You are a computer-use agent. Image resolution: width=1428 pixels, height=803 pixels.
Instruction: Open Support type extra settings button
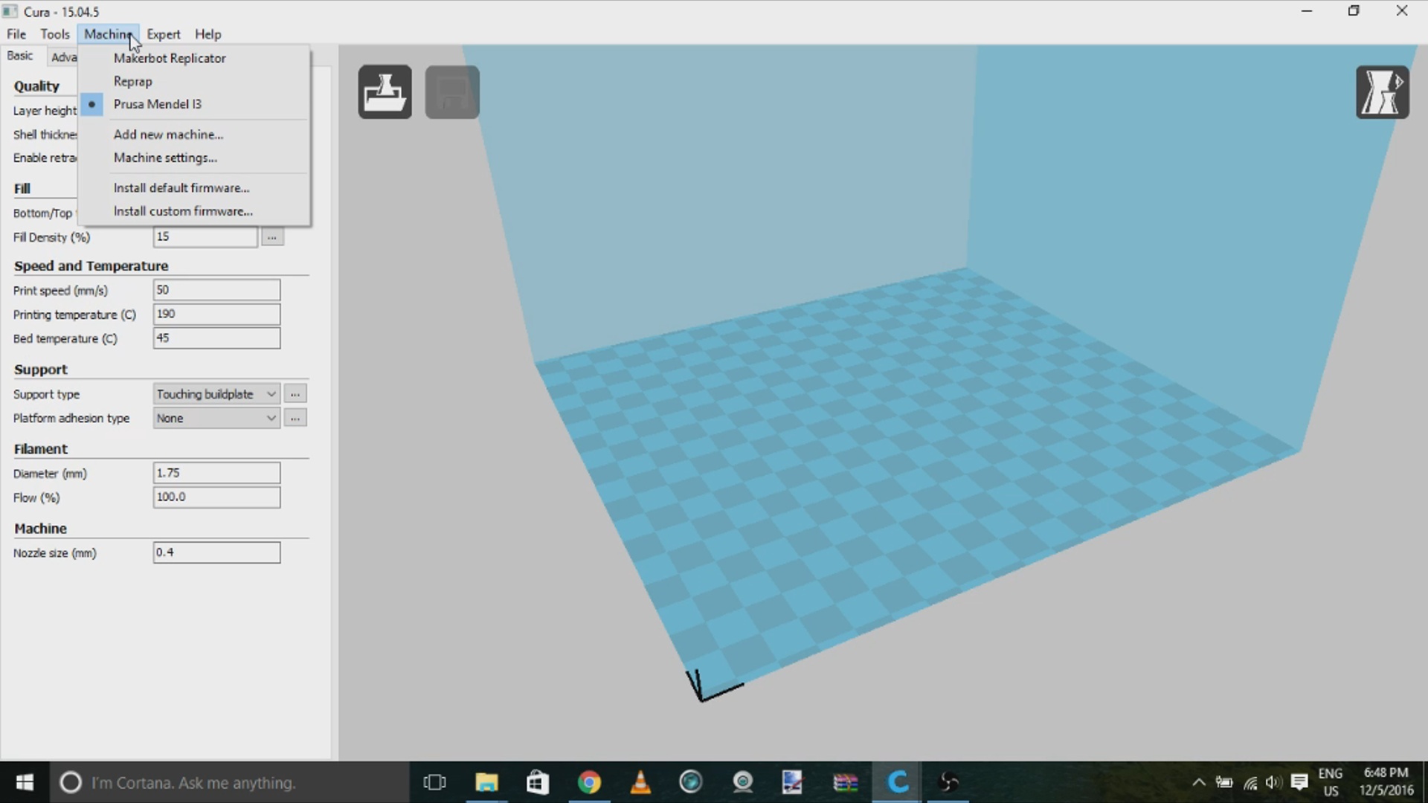295,394
